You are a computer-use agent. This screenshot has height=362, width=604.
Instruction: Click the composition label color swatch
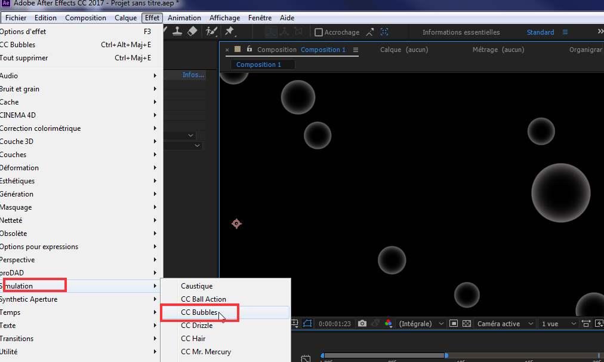238,50
